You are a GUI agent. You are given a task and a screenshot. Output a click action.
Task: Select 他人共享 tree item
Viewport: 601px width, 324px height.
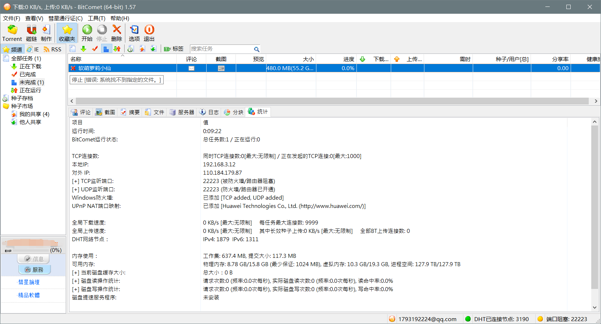pyautogui.click(x=30, y=122)
